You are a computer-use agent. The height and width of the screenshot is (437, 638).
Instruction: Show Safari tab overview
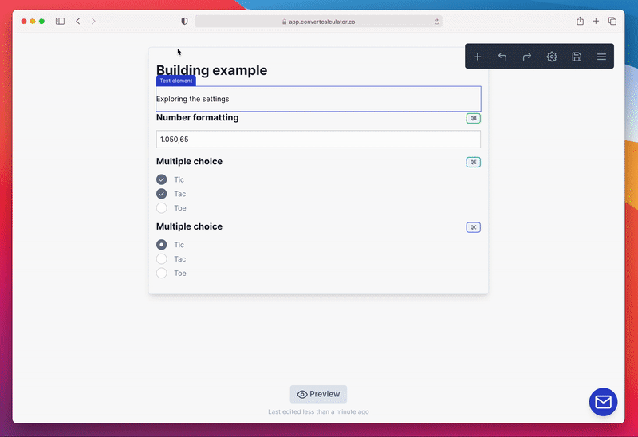[x=612, y=22]
